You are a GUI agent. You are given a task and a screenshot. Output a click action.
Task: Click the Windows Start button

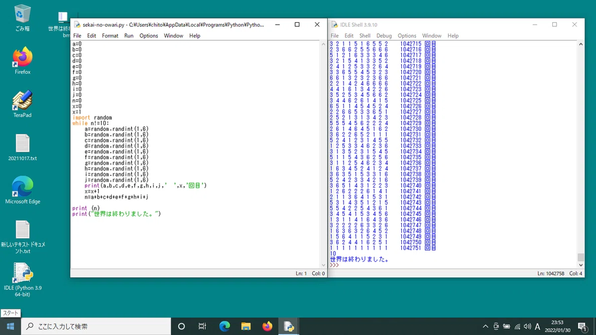10,326
